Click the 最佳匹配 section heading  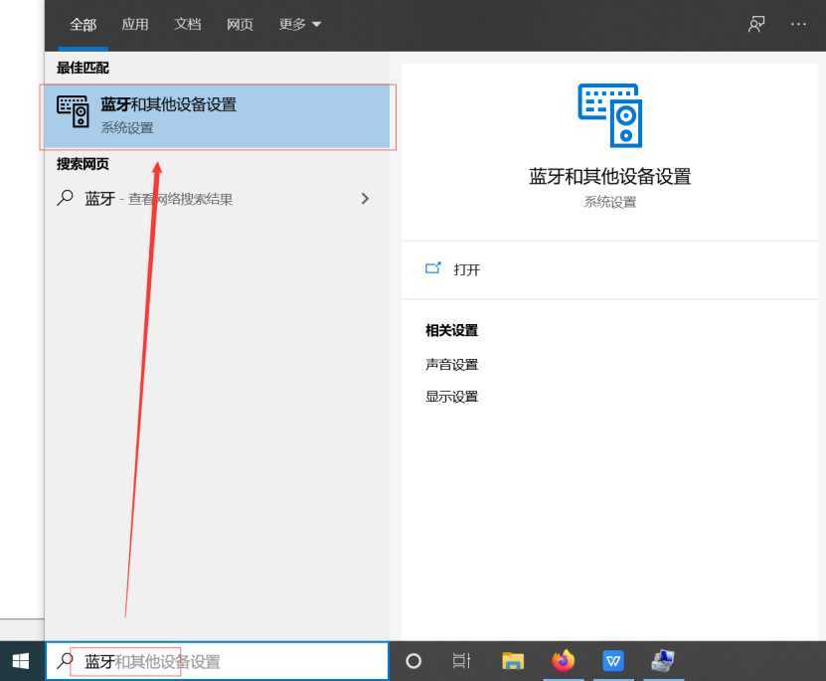point(83,68)
